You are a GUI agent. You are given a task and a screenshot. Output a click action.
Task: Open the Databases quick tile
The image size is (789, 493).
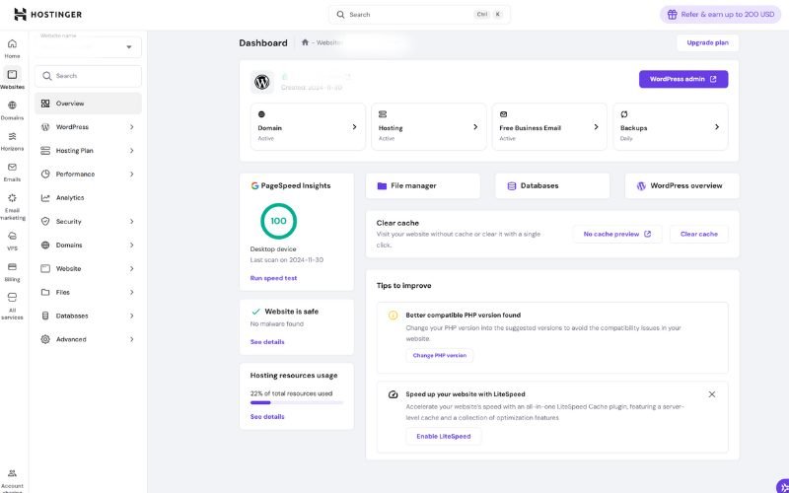point(552,185)
